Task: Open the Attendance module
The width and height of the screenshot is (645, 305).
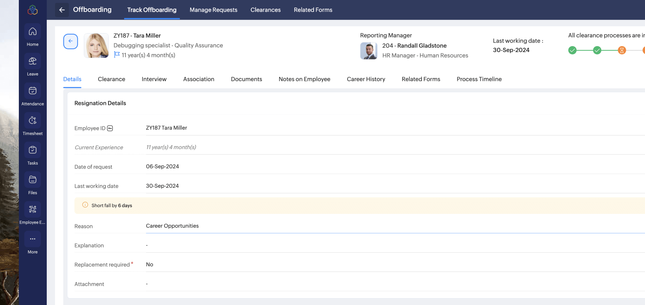Action: coord(32,91)
